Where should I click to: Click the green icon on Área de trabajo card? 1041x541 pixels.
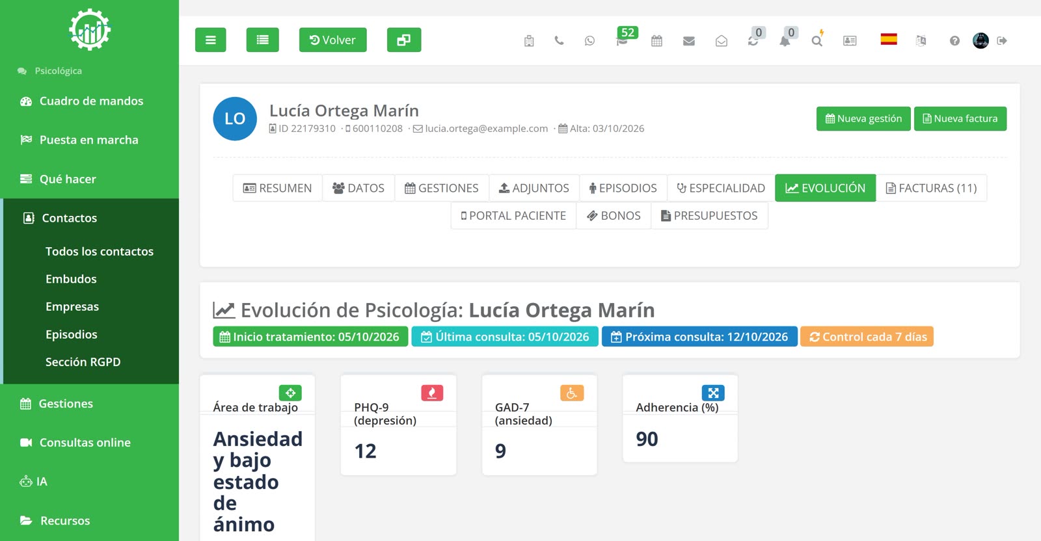click(x=290, y=393)
